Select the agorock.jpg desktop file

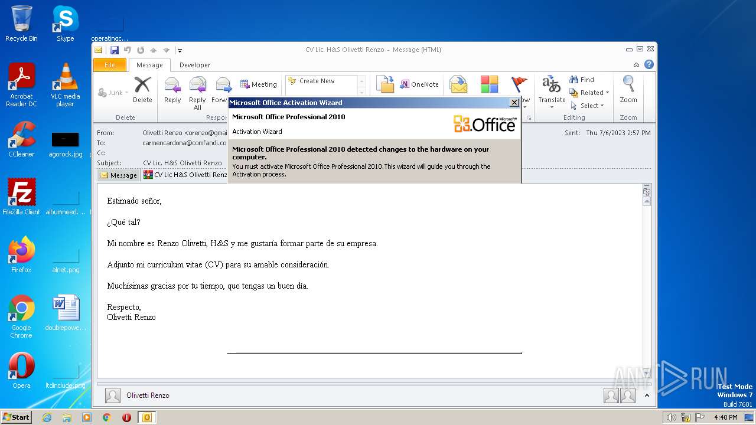coord(65,144)
